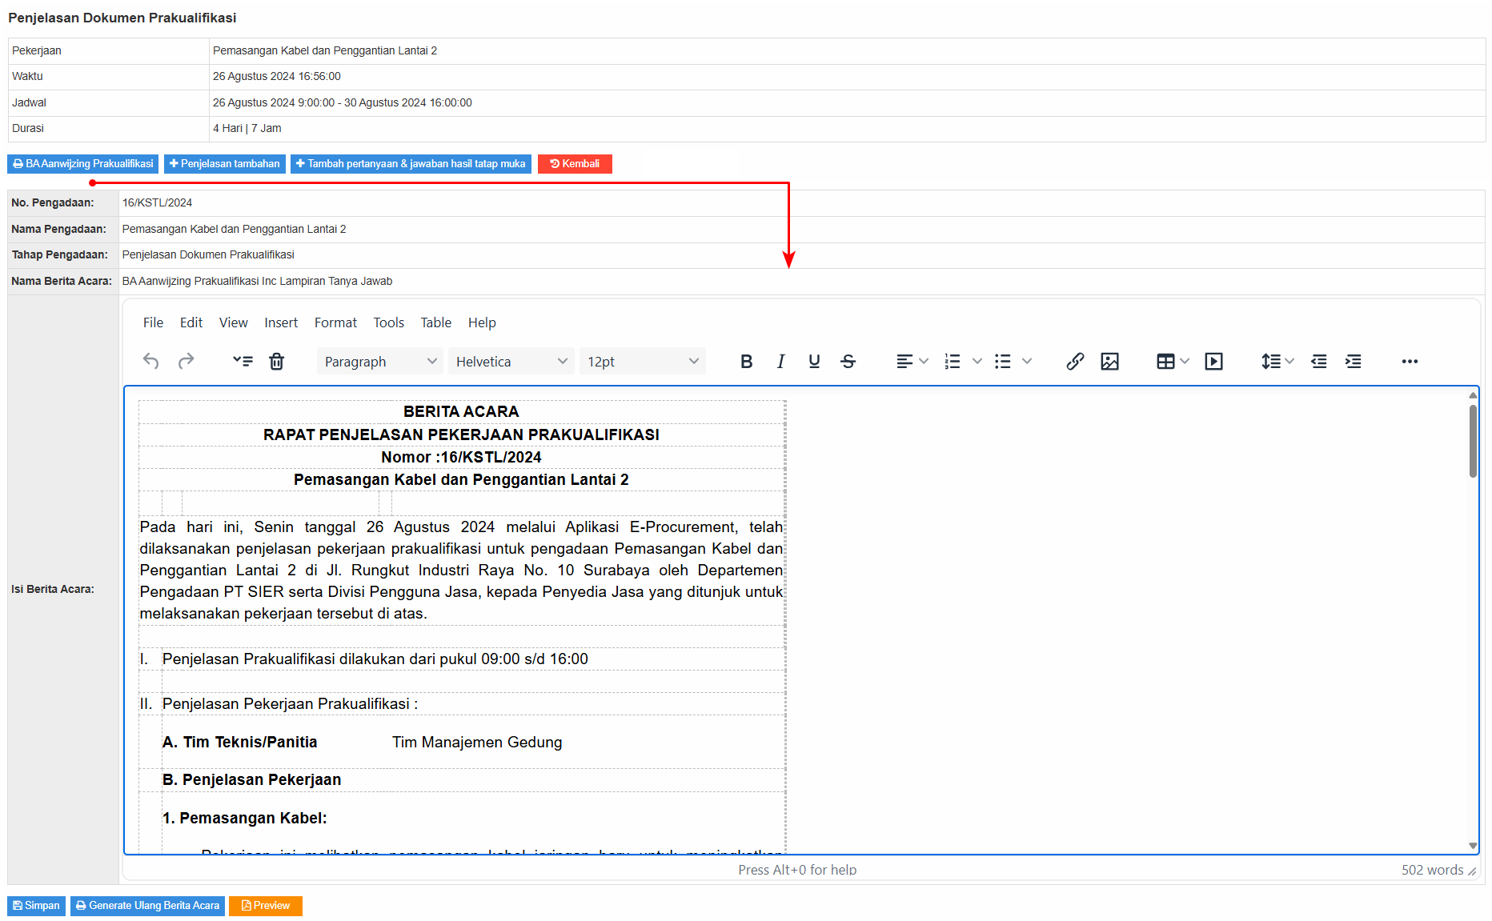Click the trash delete icon in toolbar
Screen dimensions: 1492x921
pyautogui.click(x=276, y=362)
